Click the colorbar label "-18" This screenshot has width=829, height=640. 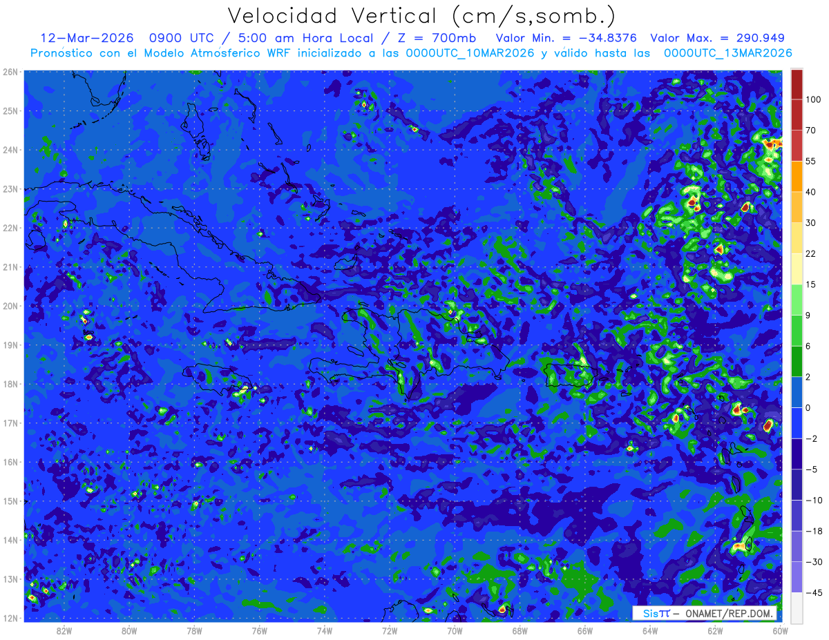point(813,531)
